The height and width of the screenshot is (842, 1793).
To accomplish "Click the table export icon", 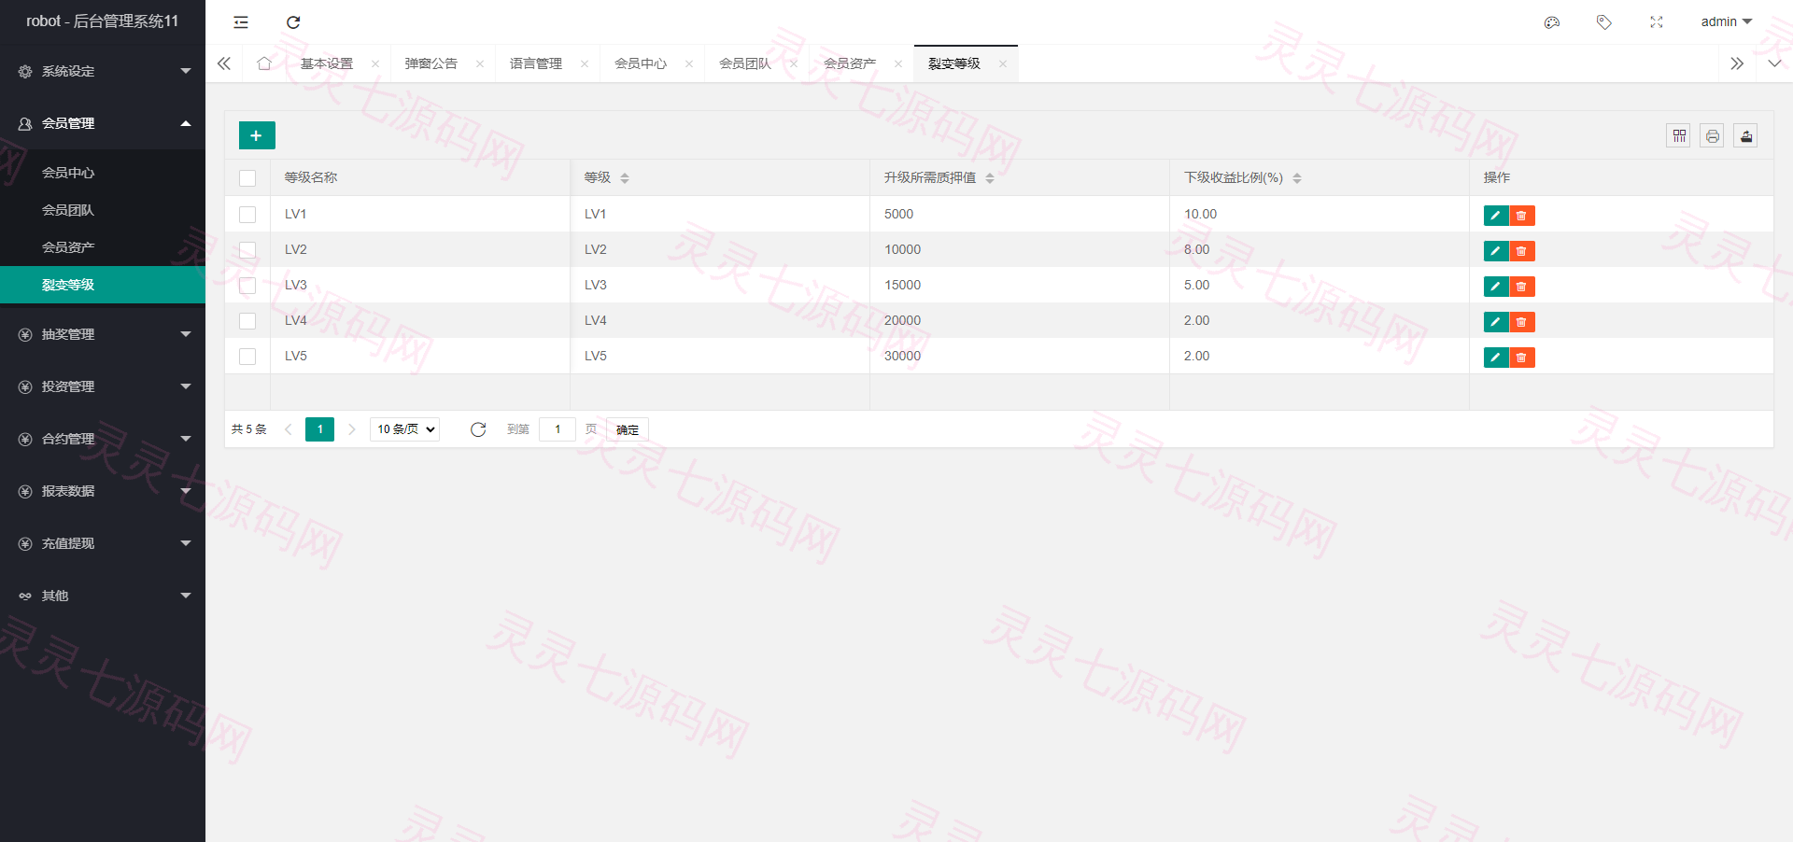I will [x=1746, y=136].
